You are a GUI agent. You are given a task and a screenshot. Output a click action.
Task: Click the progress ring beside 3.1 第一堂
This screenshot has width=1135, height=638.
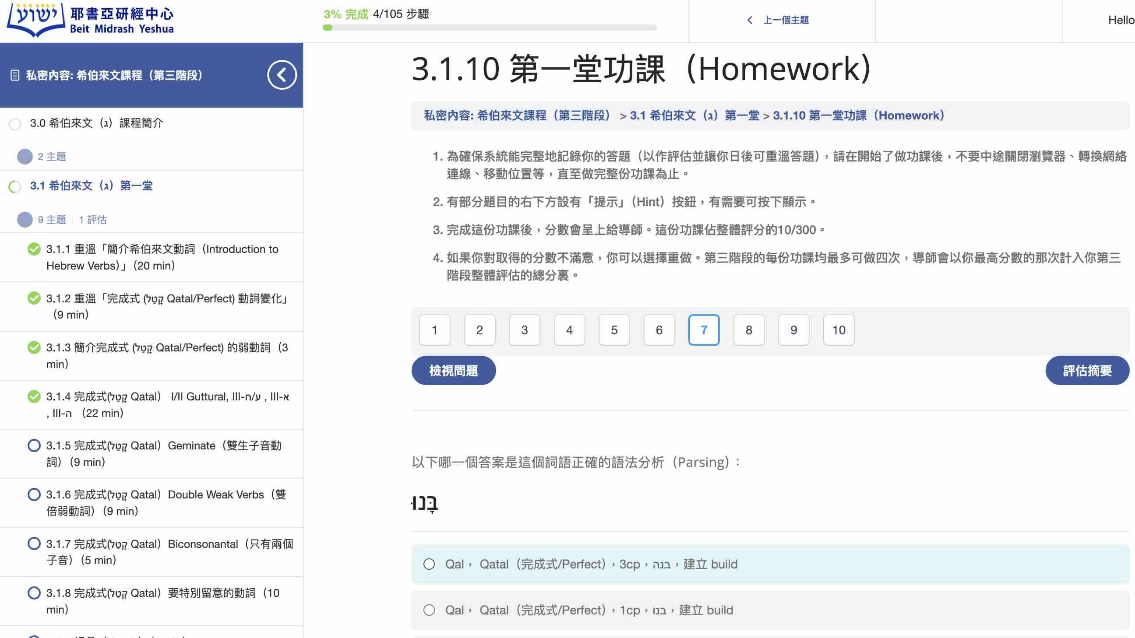coord(15,187)
